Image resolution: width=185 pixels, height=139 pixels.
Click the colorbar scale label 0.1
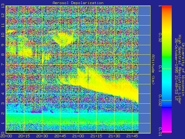coord(160,69)
